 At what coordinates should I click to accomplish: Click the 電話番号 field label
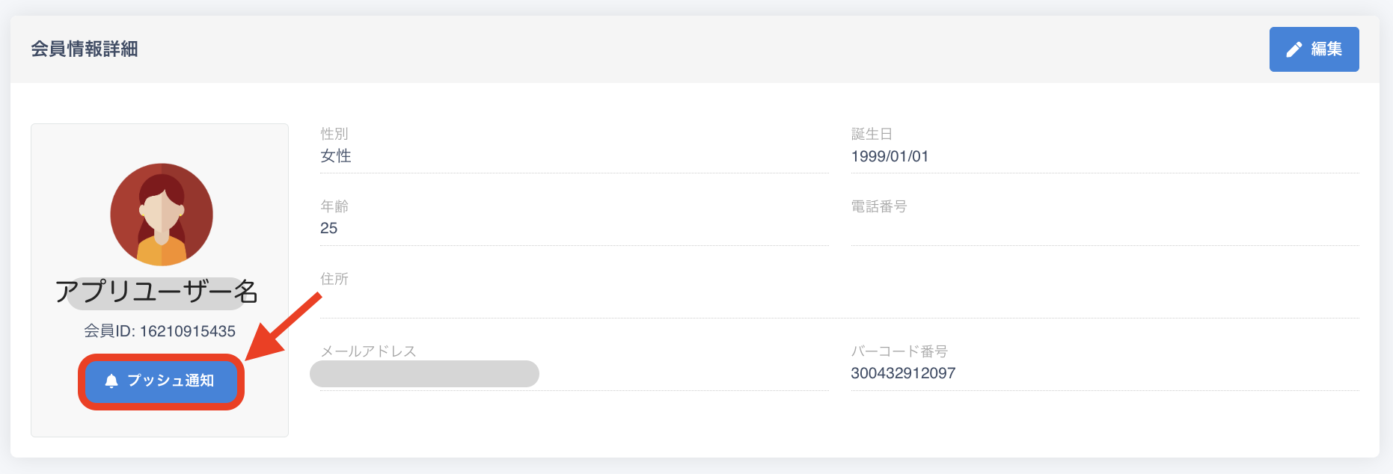[879, 206]
